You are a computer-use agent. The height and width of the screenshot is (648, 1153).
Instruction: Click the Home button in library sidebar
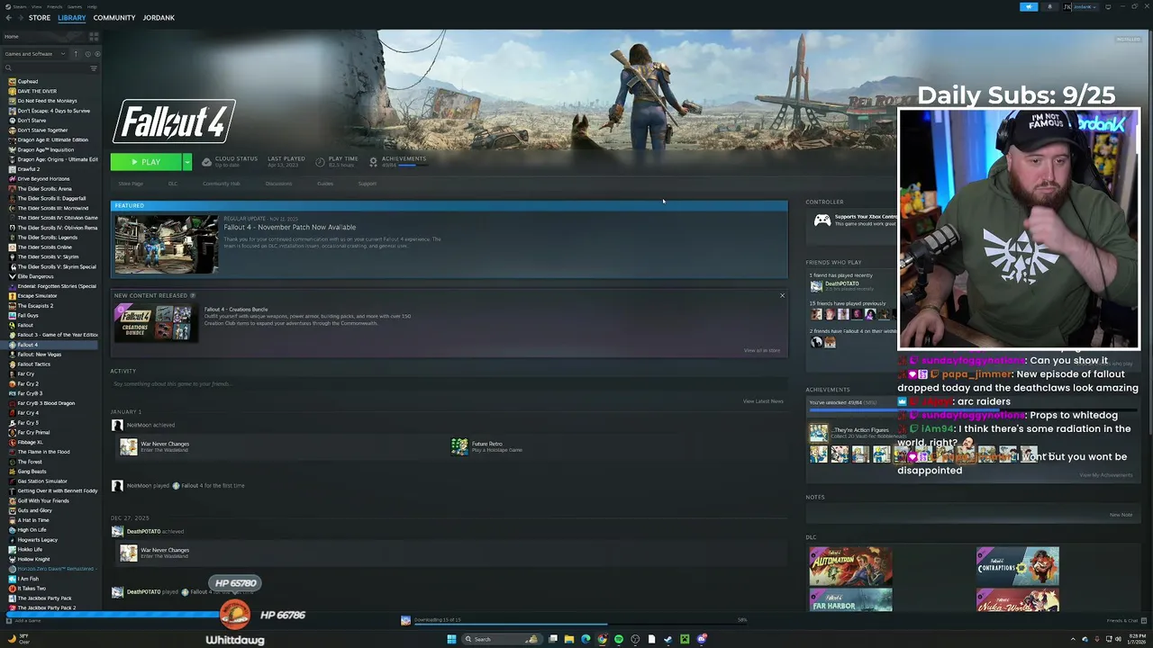12,36
